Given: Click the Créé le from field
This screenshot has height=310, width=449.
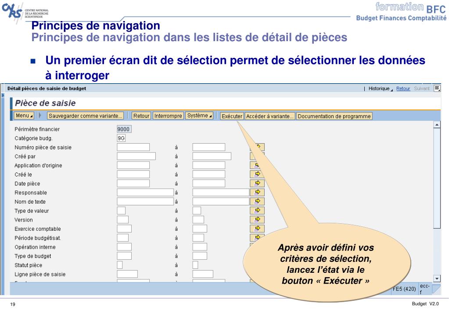Looking at the screenshot, I should click(133, 174).
